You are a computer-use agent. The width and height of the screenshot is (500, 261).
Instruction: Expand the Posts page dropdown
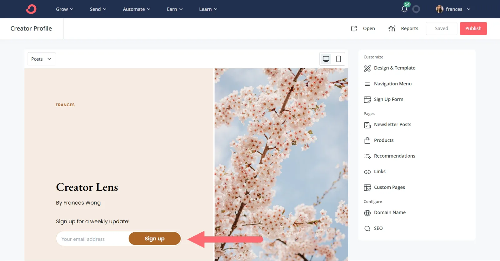41,59
